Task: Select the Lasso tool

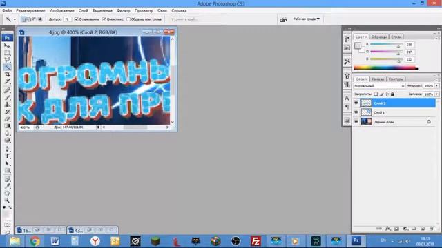Action: tap(7, 60)
